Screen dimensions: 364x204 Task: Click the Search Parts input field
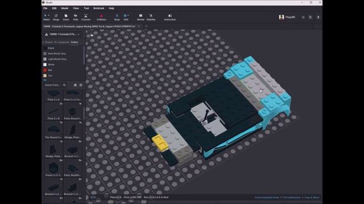coord(53,85)
